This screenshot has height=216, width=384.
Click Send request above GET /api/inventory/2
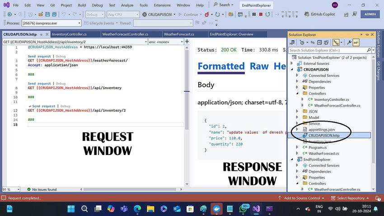[43, 106]
